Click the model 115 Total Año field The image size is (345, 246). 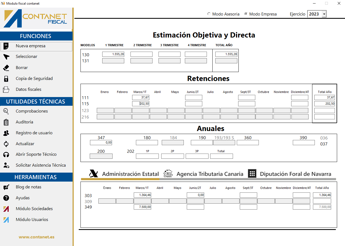[x=325, y=104]
